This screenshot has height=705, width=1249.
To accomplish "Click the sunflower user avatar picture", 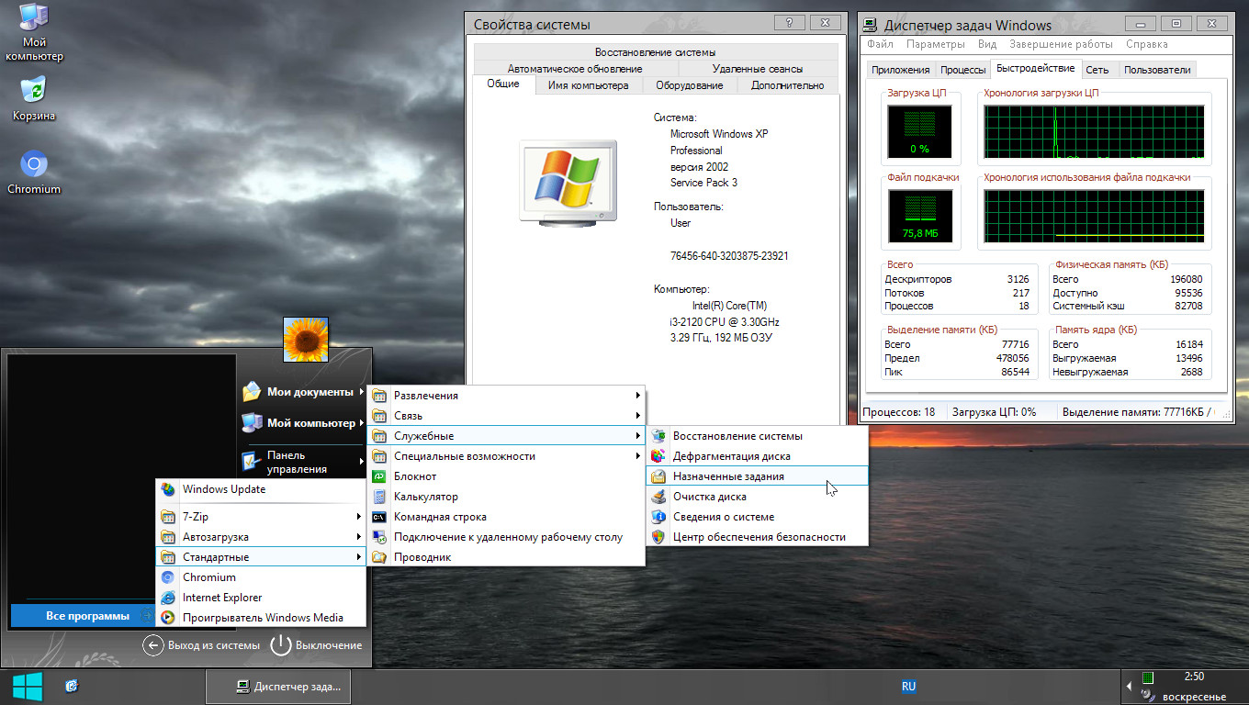I will click(306, 340).
